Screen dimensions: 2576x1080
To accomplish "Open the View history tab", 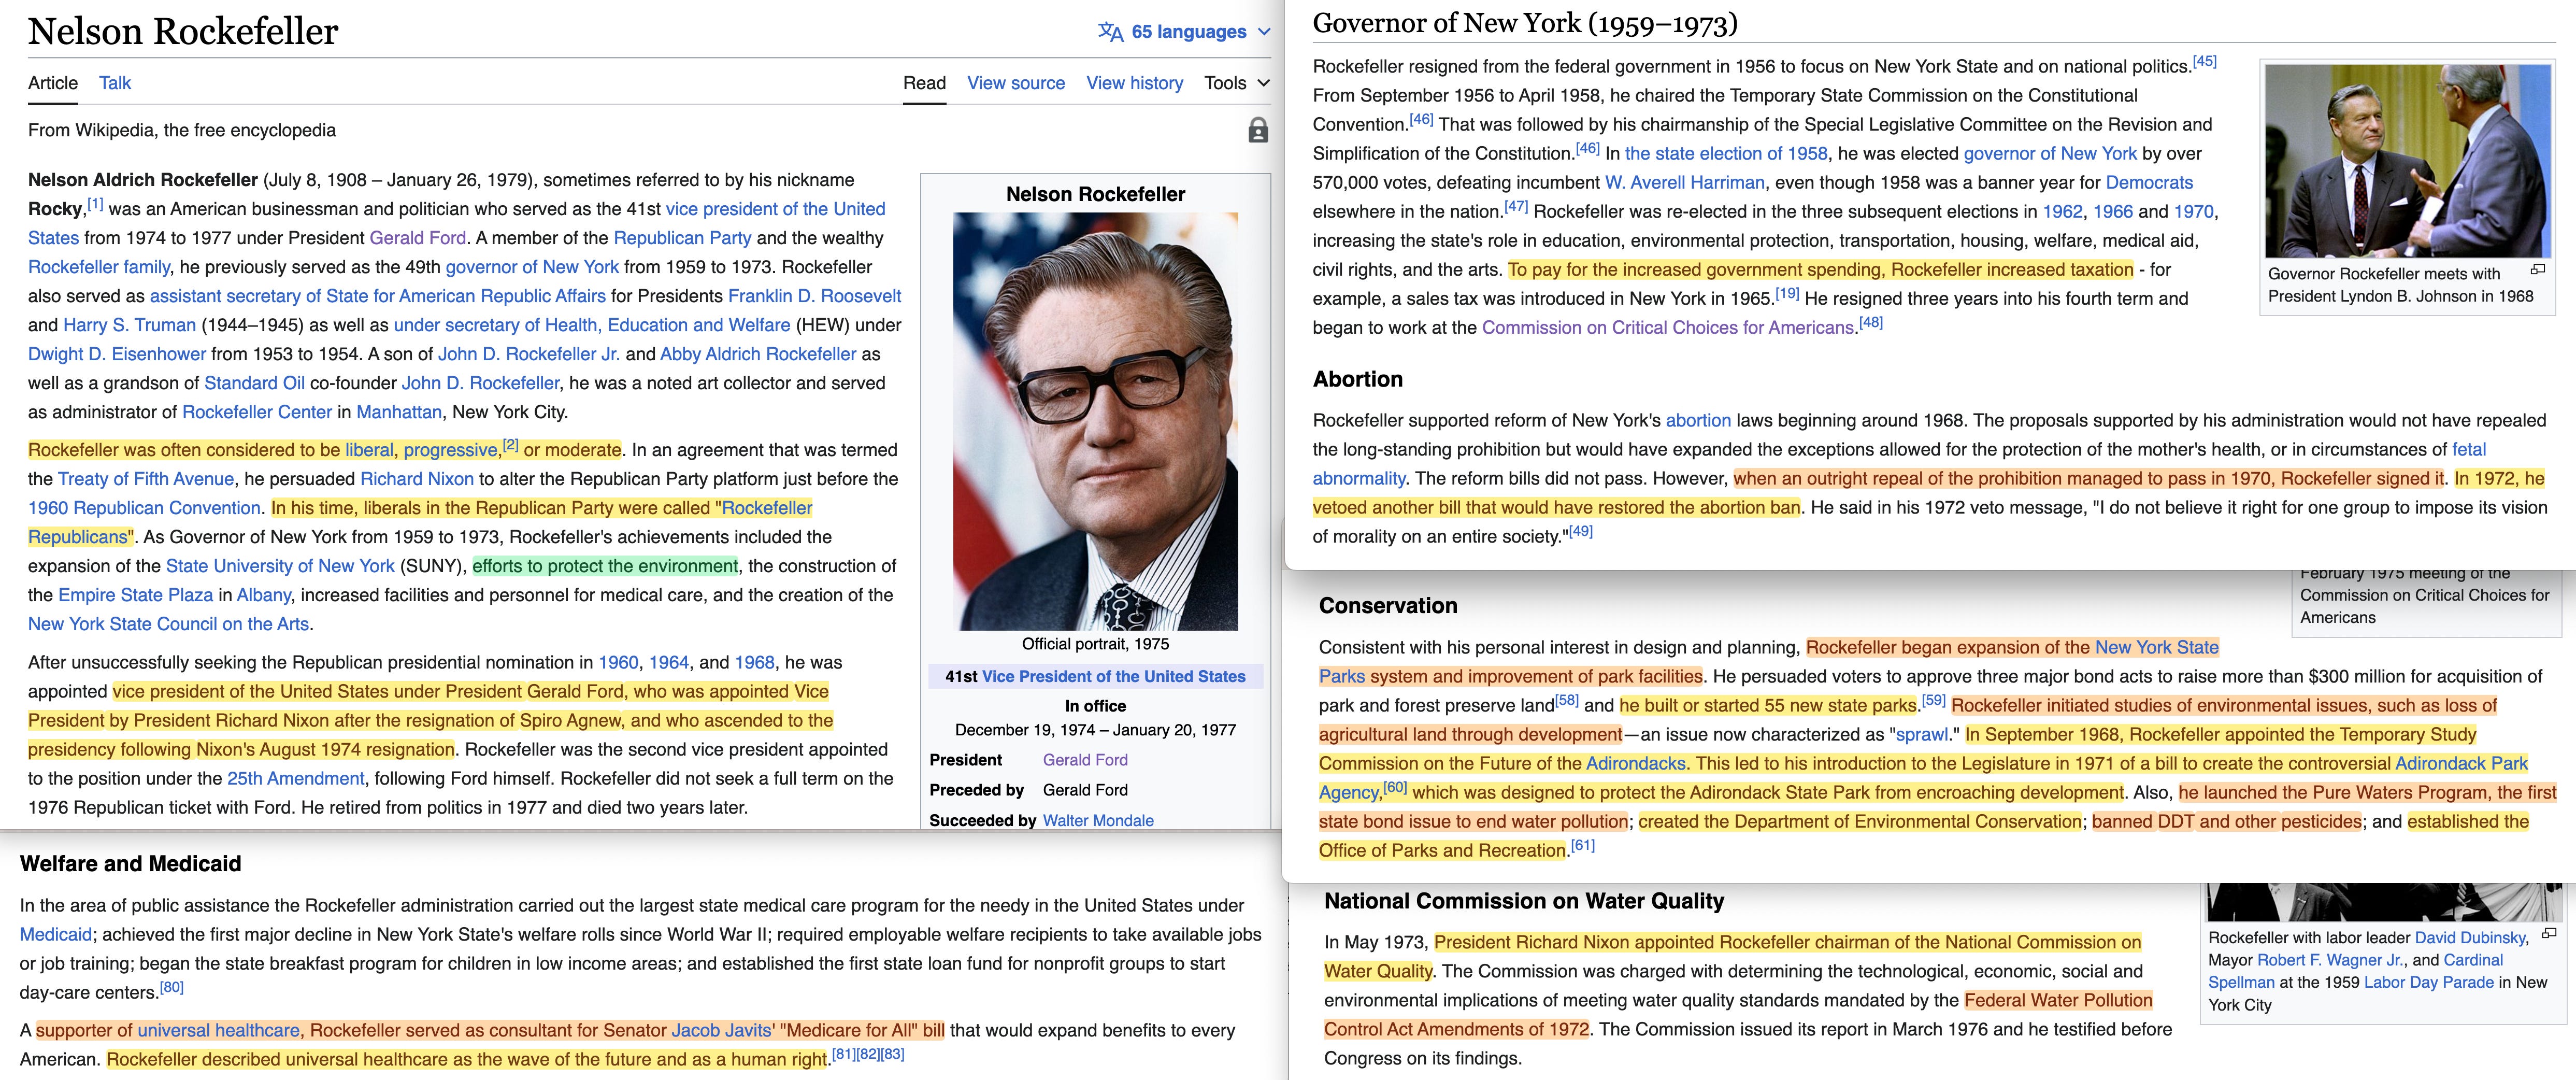I will point(1135,83).
